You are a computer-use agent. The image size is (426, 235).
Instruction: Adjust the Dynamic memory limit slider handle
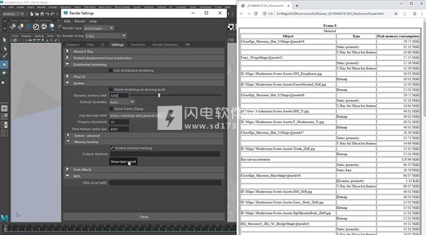point(159,95)
